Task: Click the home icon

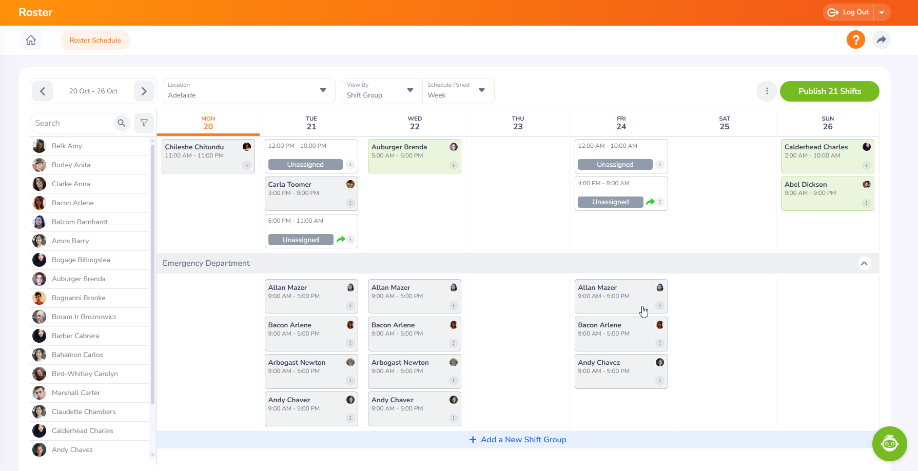Action: tap(31, 40)
